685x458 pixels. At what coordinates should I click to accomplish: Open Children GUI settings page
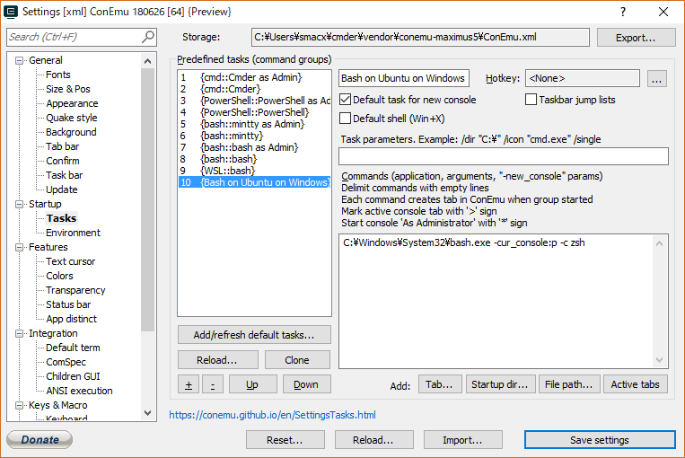pyautogui.click(x=73, y=376)
